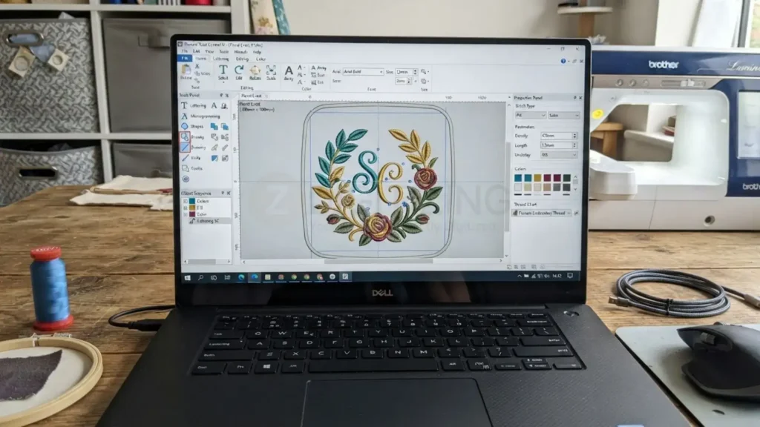Image resolution: width=760 pixels, height=427 pixels.
Task: Pick the Shapes hexagon tool
Action: click(x=185, y=126)
